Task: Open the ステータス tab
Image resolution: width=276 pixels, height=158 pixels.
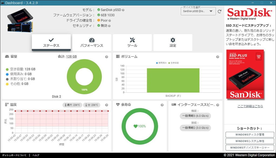Action: coord(51,42)
